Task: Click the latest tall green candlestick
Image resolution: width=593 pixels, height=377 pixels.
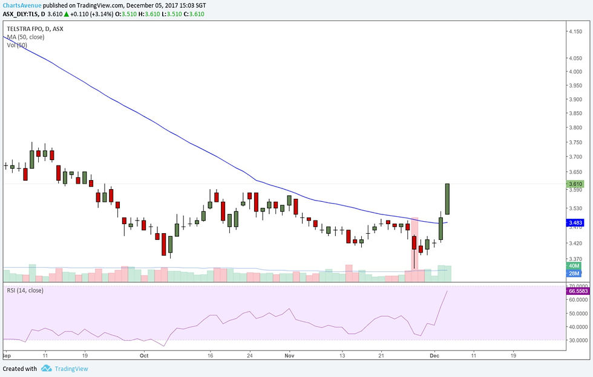Action: [447, 199]
